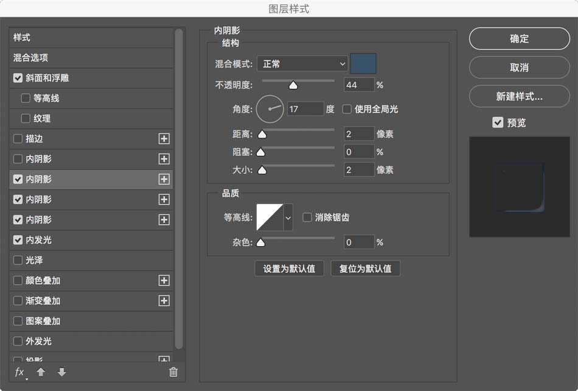Click 复位为默认值 button
Viewport: 578px width, 391px height.
pyautogui.click(x=365, y=269)
